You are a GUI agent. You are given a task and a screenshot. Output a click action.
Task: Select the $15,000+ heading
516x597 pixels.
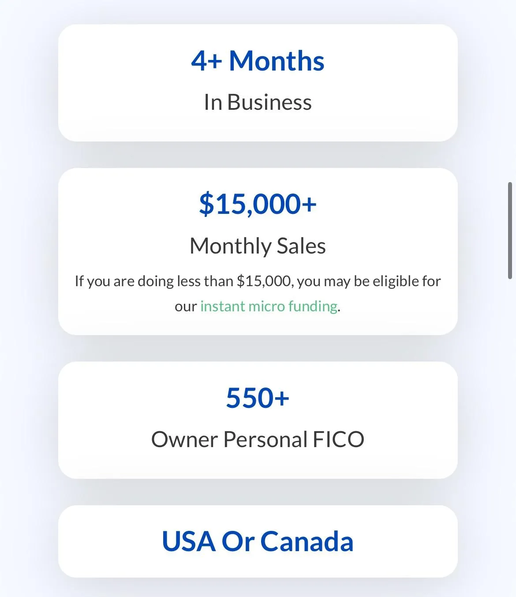point(258,204)
